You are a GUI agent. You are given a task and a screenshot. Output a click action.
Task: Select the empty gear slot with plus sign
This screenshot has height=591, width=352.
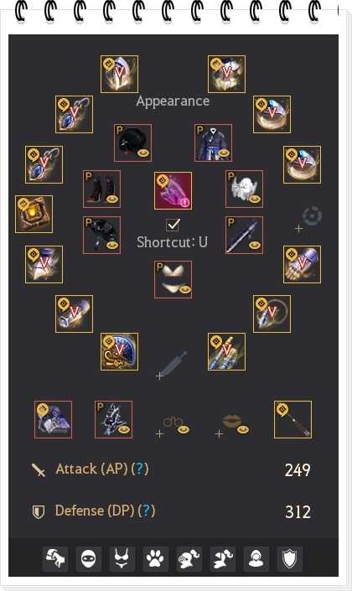point(308,219)
